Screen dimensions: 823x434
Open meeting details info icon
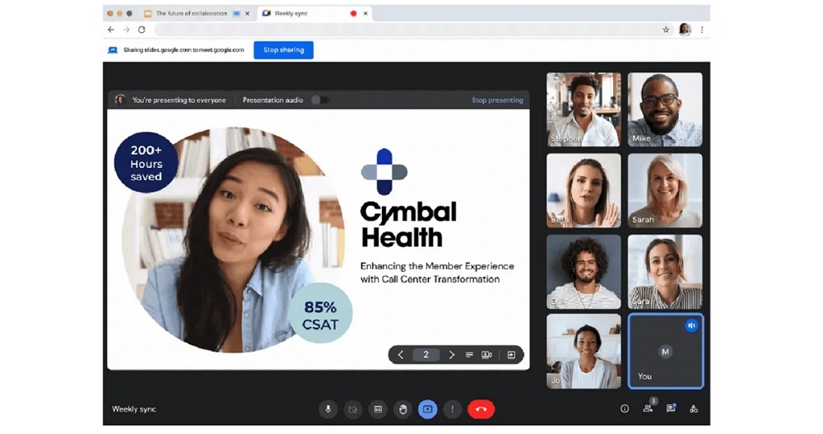[x=625, y=408]
